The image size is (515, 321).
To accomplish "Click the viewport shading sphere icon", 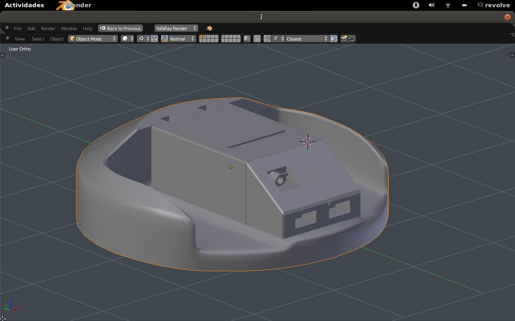I will tap(125, 39).
